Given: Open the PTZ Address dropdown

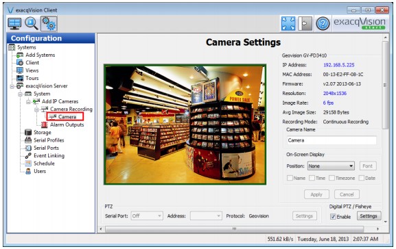Looking at the screenshot, I should 206,215.
